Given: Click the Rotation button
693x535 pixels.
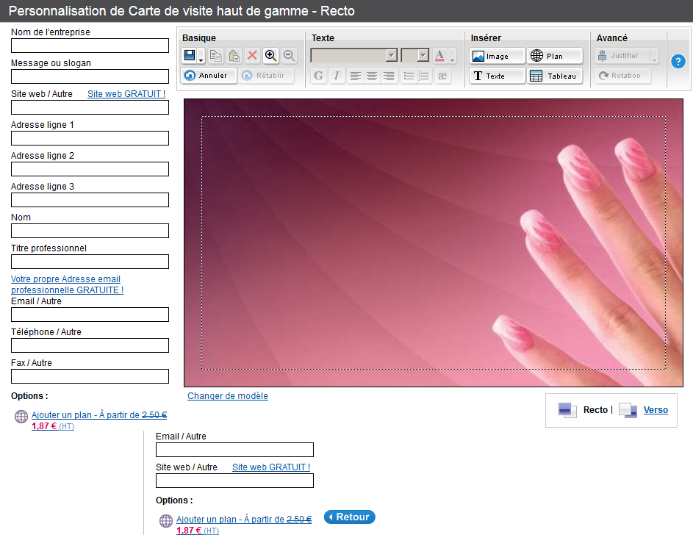Looking at the screenshot, I should (x=622, y=76).
